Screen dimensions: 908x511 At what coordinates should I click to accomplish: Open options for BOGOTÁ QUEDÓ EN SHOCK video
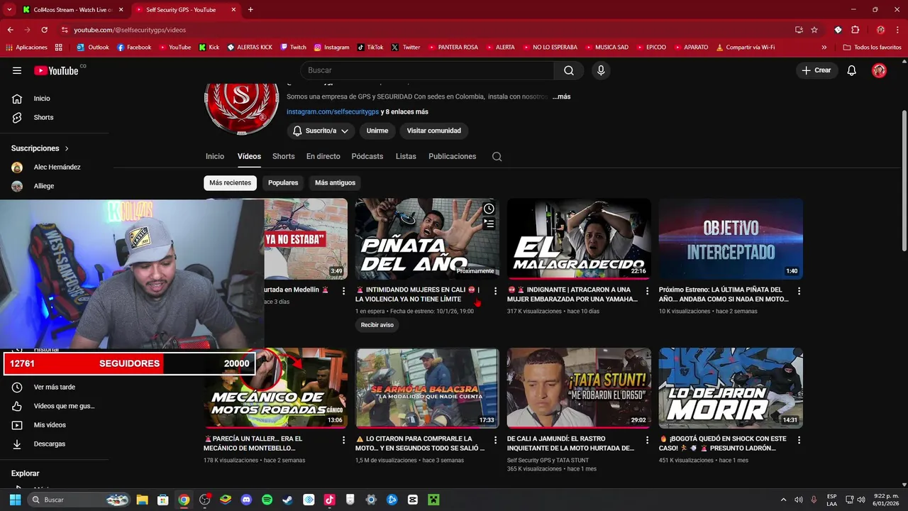click(x=799, y=440)
